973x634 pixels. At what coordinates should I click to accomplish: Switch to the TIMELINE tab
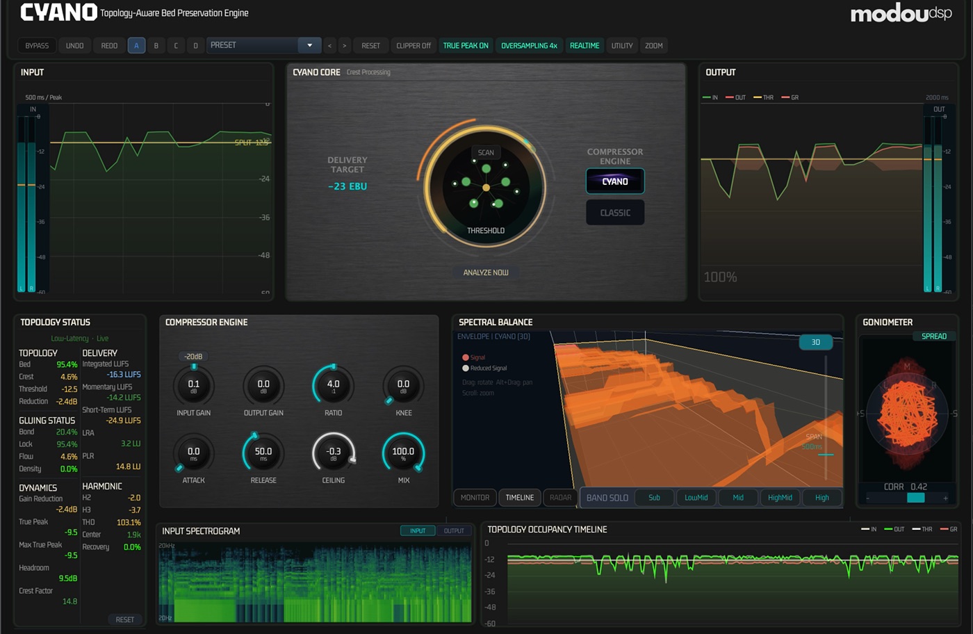click(520, 498)
